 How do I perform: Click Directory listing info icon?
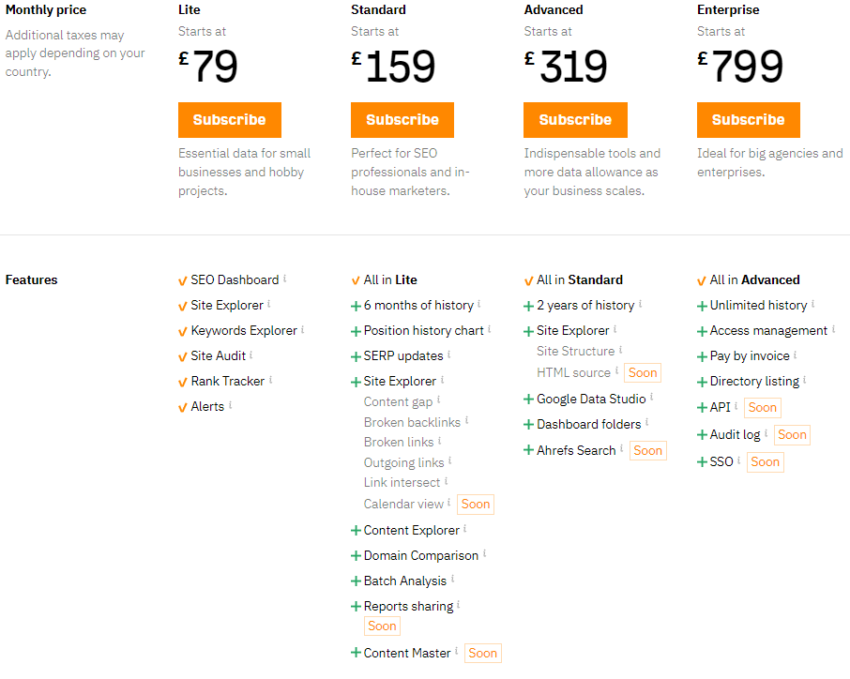(x=805, y=381)
